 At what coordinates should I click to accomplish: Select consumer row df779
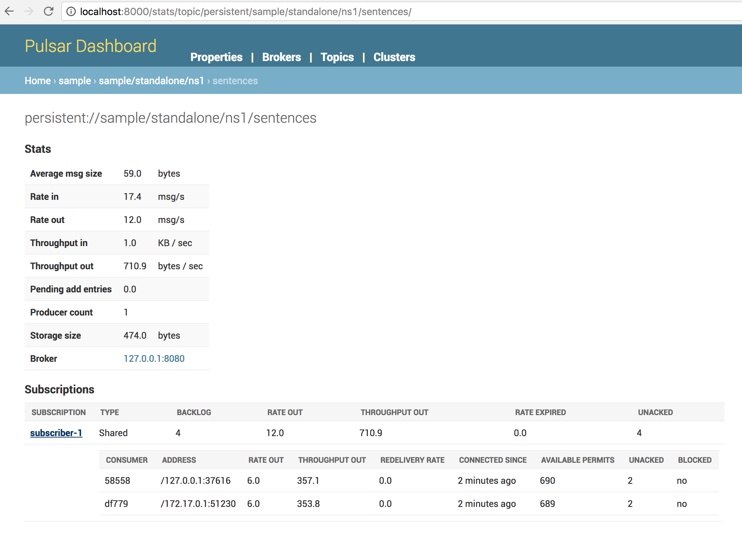coord(116,503)
